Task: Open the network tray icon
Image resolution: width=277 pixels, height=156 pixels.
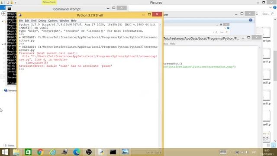Action: [x=242, y=152]
